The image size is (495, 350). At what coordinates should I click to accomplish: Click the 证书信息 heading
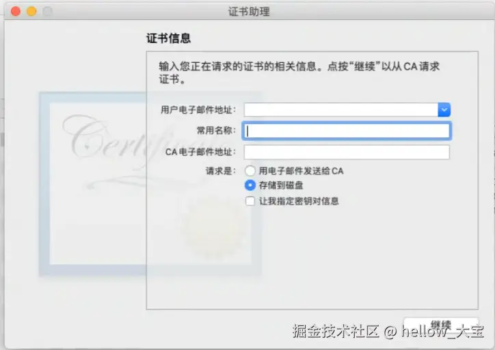(x=168, y=38)
